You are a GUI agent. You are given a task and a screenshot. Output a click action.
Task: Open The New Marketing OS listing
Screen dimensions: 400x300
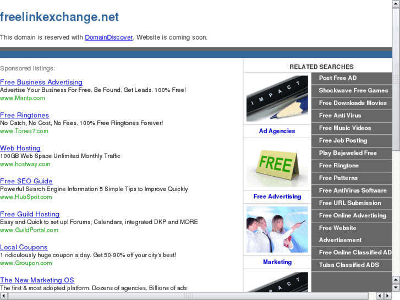(x=37, y=280)
